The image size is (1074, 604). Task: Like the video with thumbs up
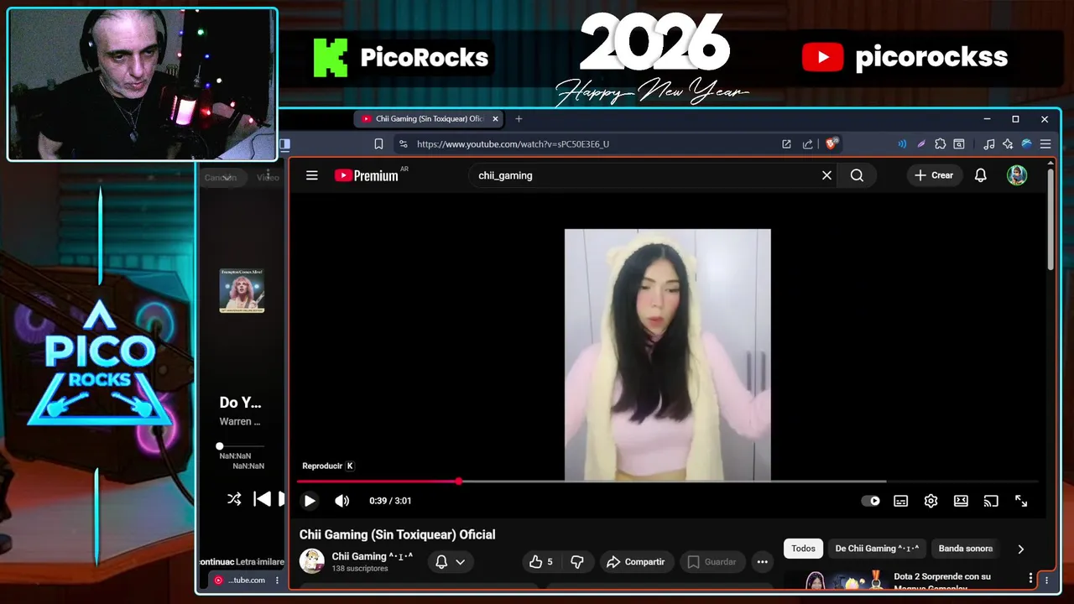pos(541,562)
